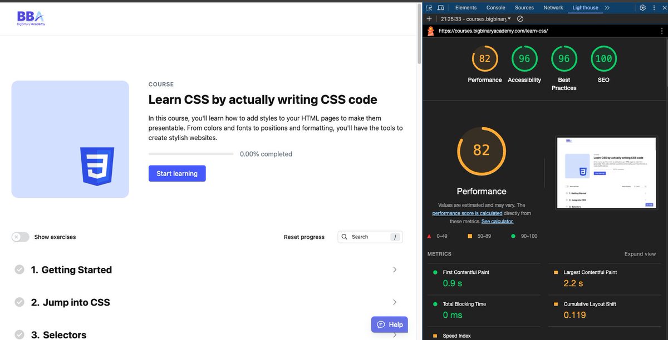
Task: Switch to the Network tab
Action: [x=553, y=7]
